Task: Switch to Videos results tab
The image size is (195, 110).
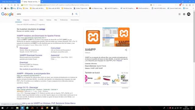Action: coord(34,20)
